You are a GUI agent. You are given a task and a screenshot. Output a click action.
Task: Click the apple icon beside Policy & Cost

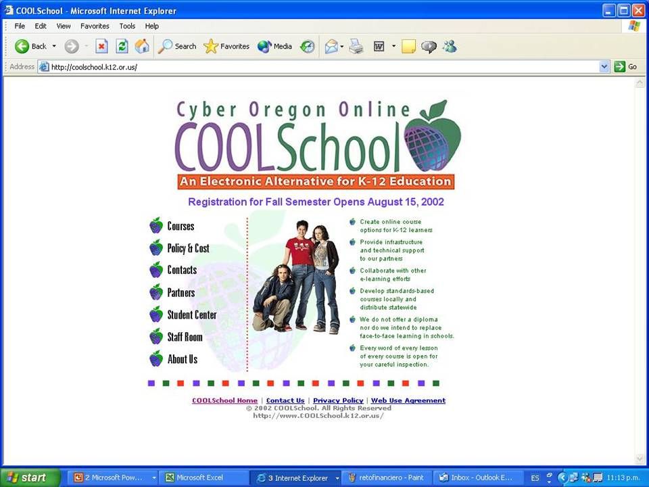[156, 248]
